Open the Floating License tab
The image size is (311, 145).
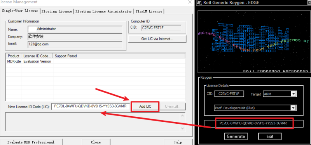(56, 12)
